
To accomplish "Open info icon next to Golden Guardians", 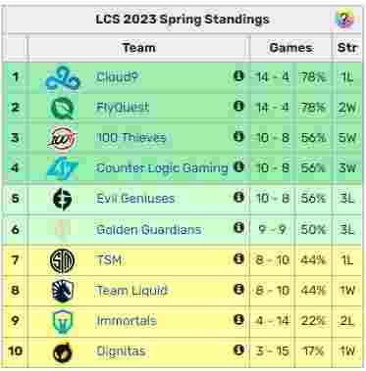I will tap(238, 227).
